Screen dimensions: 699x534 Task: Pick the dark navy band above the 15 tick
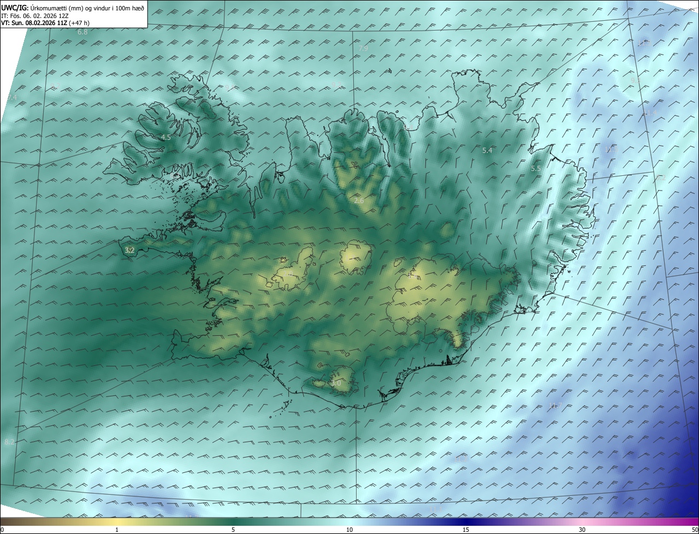[x=466, y=521]
